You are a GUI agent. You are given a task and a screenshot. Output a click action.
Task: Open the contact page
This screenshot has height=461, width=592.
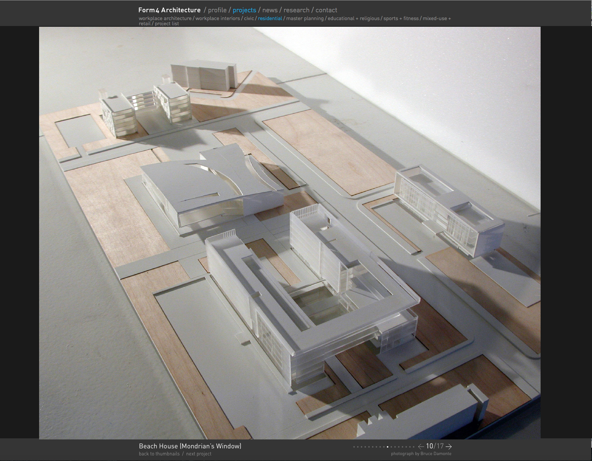pos(326,10)
